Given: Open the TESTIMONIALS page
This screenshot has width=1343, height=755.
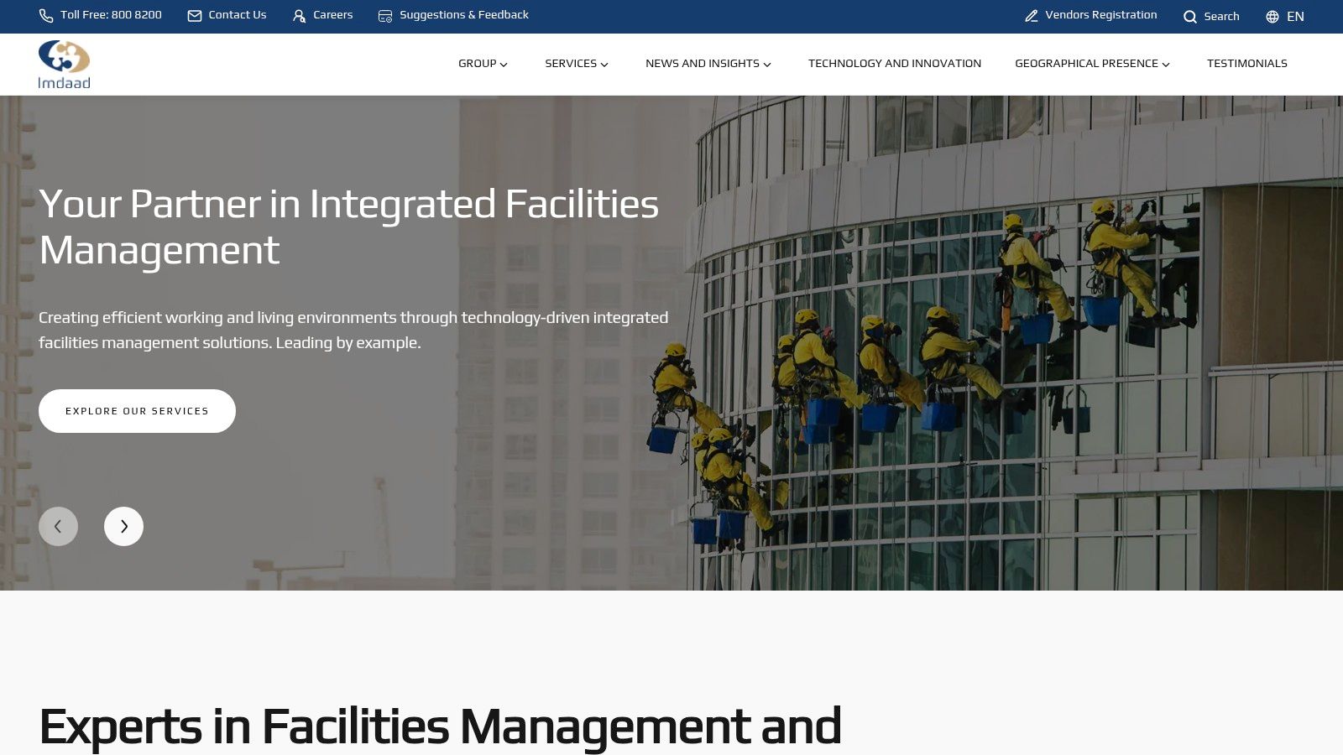Looking at the screenshot, I should [x=1247, y=64].
